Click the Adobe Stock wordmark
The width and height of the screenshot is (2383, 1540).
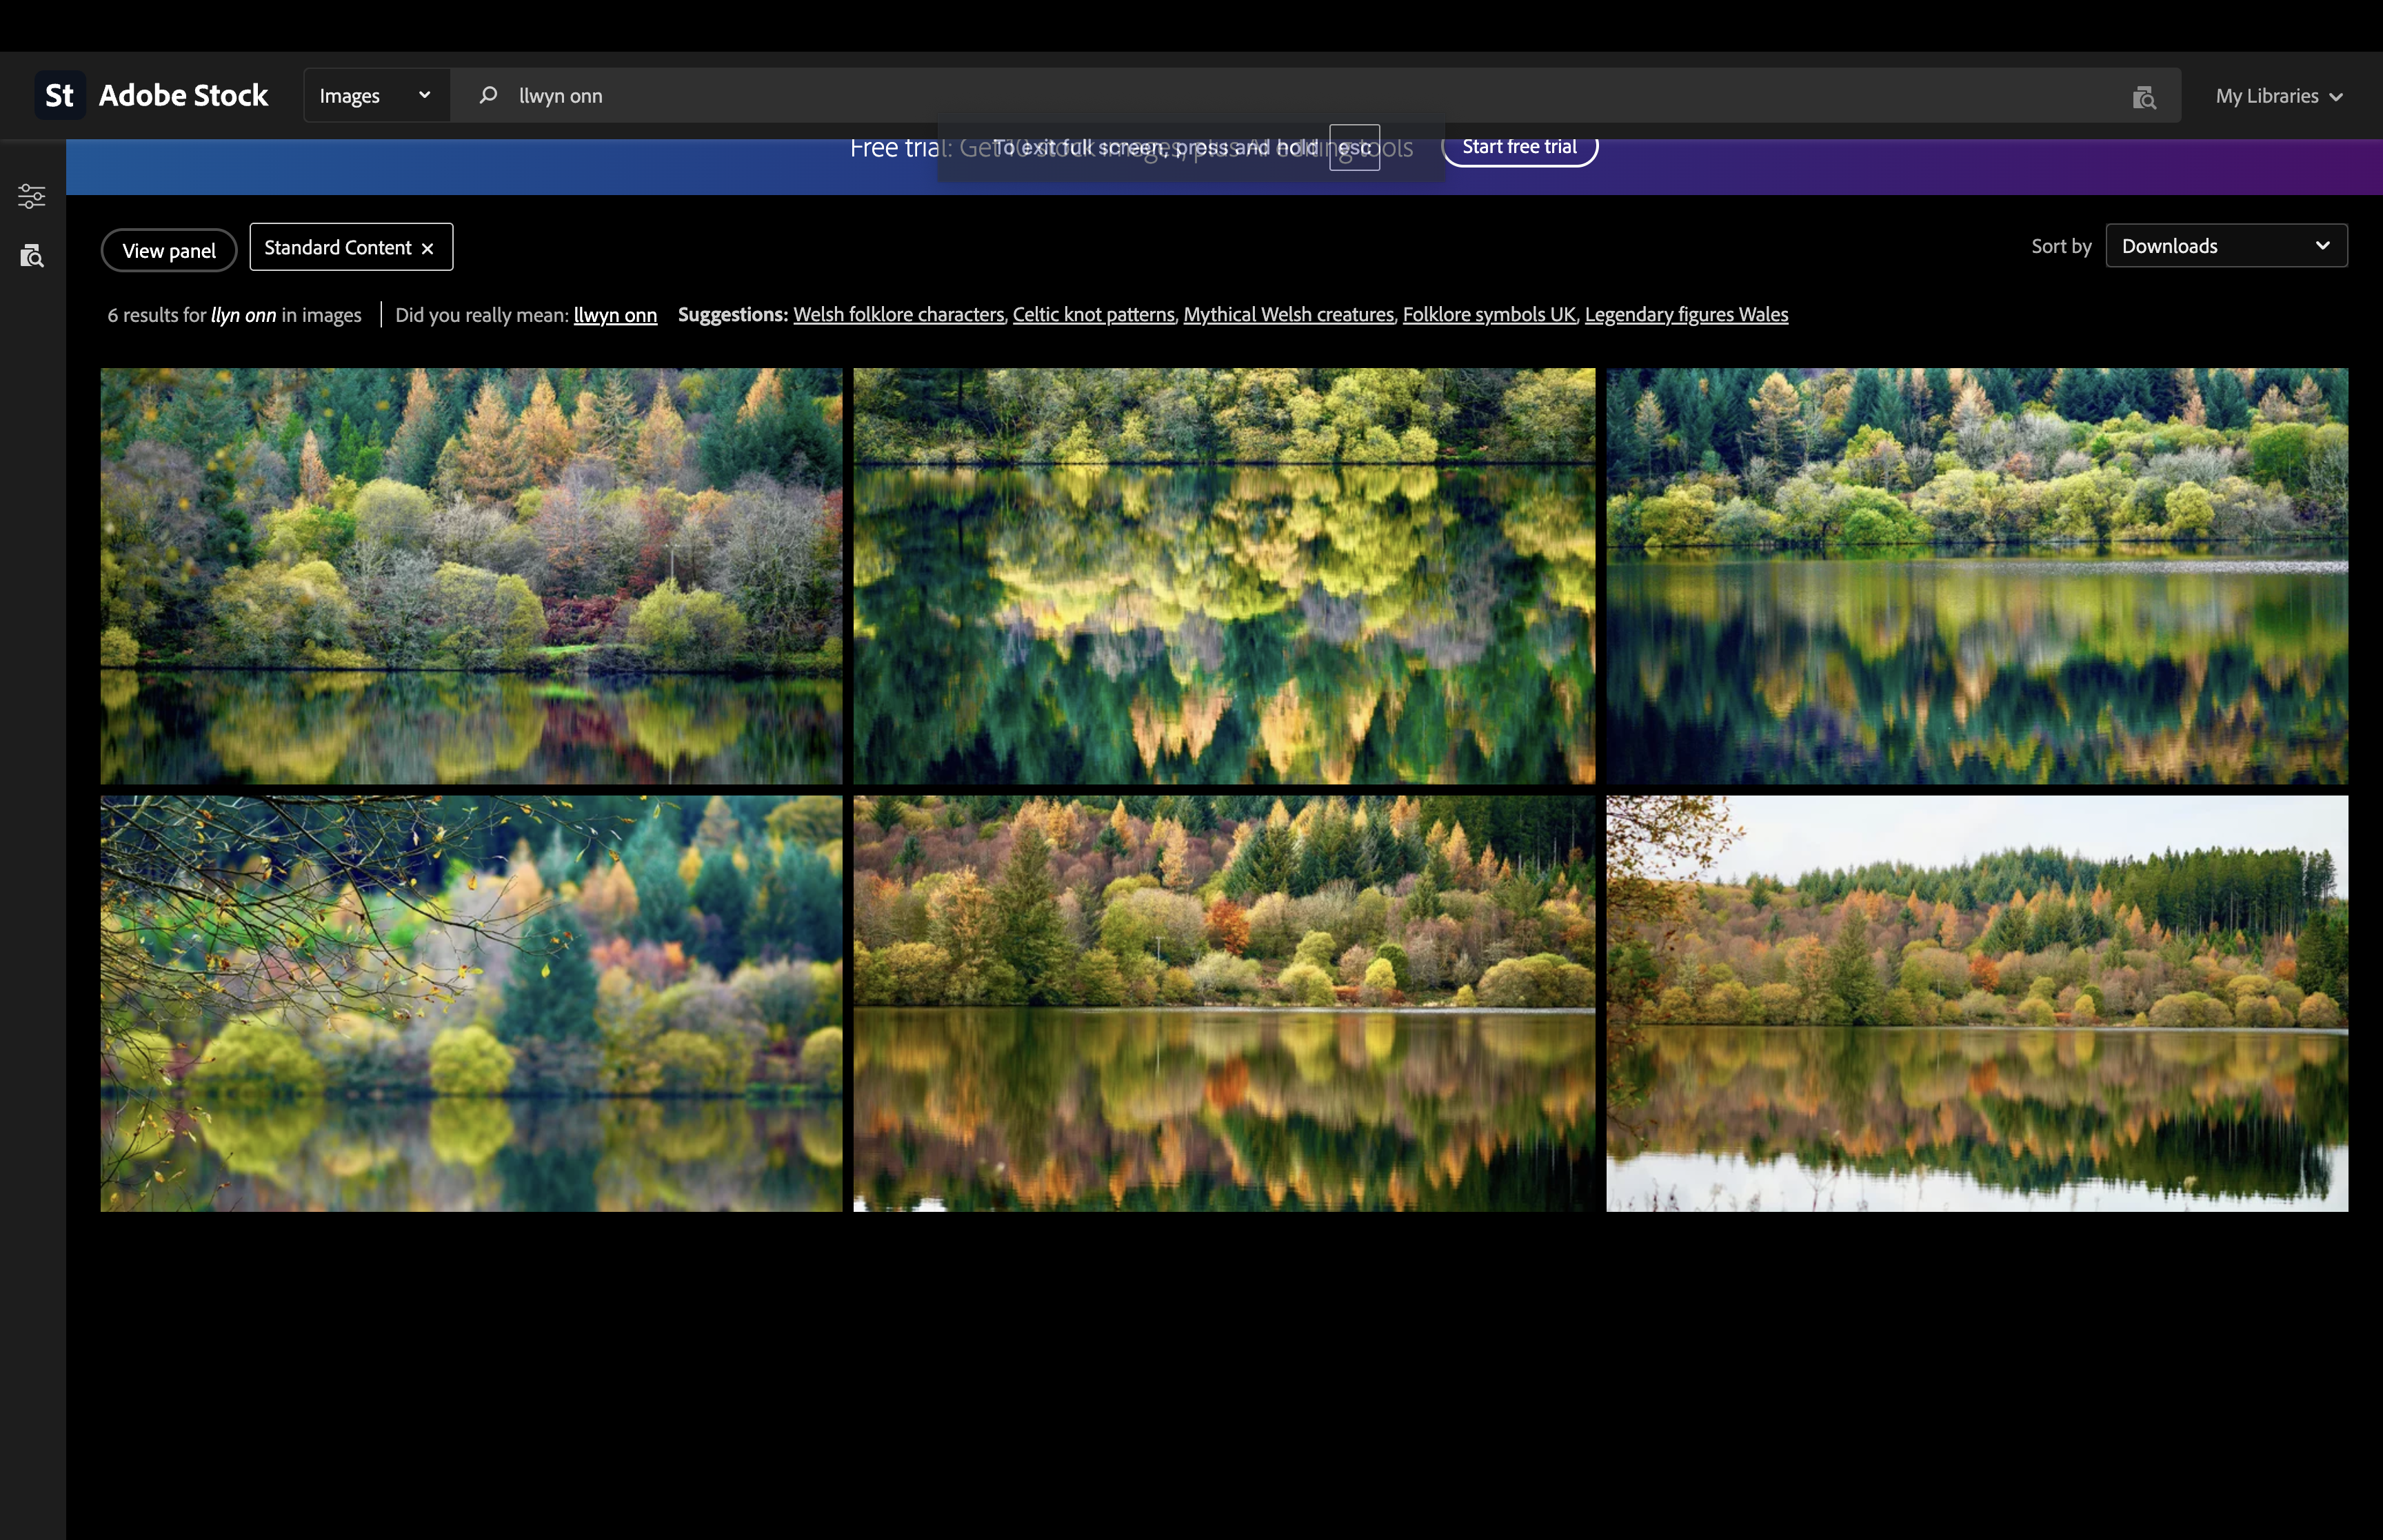pyautogui.click(x=183, y=96)
